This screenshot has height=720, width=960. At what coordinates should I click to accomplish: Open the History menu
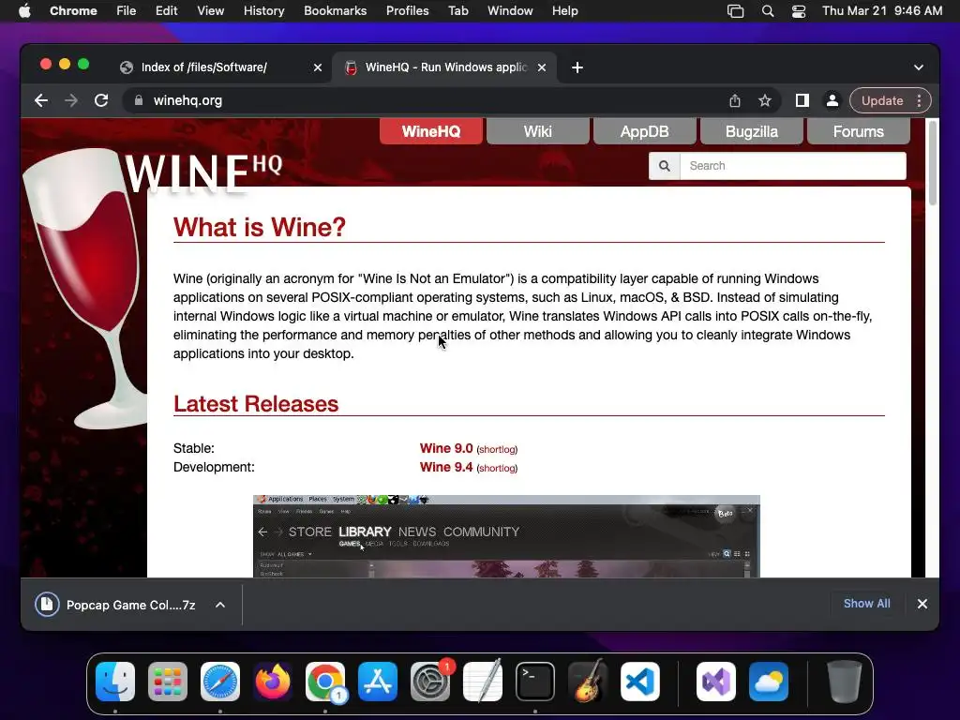263,11
